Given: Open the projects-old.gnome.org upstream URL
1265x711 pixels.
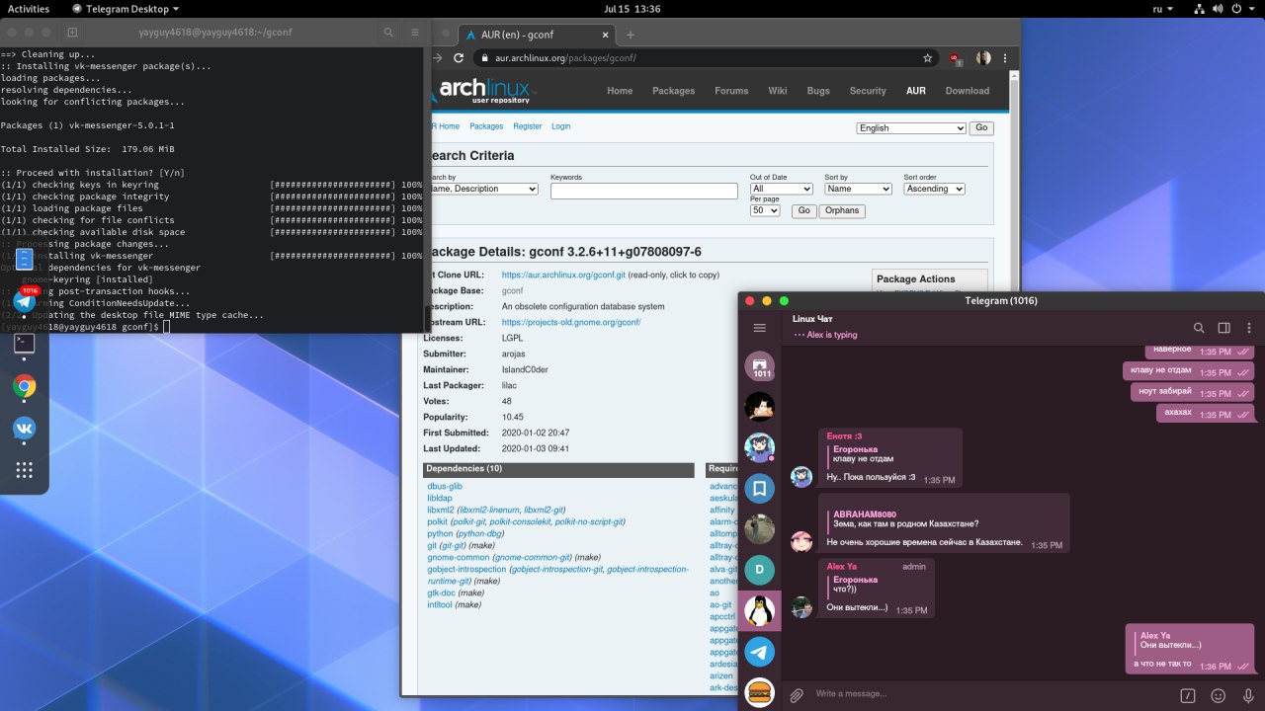Looking at the screenshot, I should [572, 322].
